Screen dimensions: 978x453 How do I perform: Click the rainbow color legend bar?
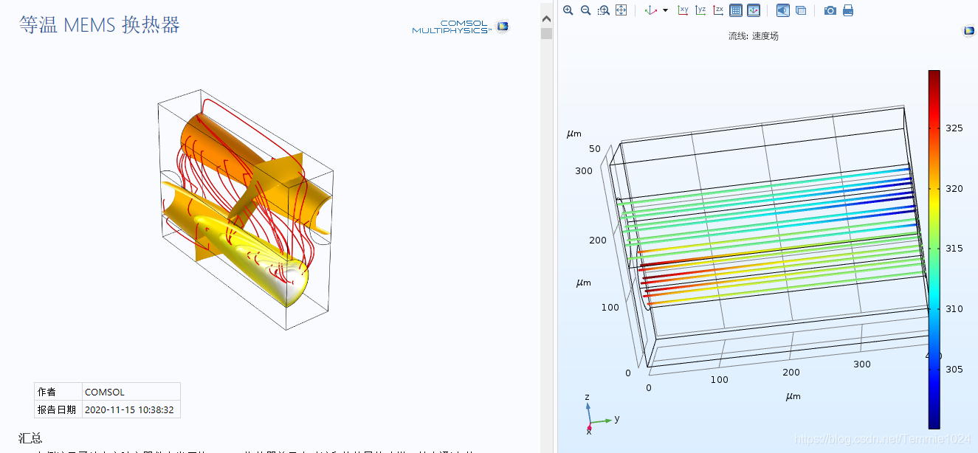(934, 249)
